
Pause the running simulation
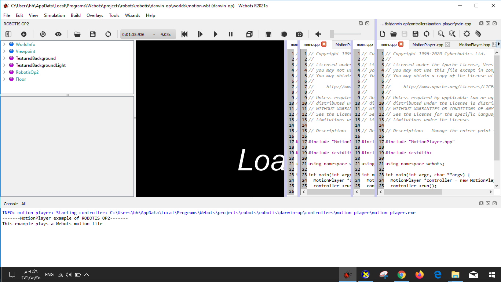tap(231, 34)
